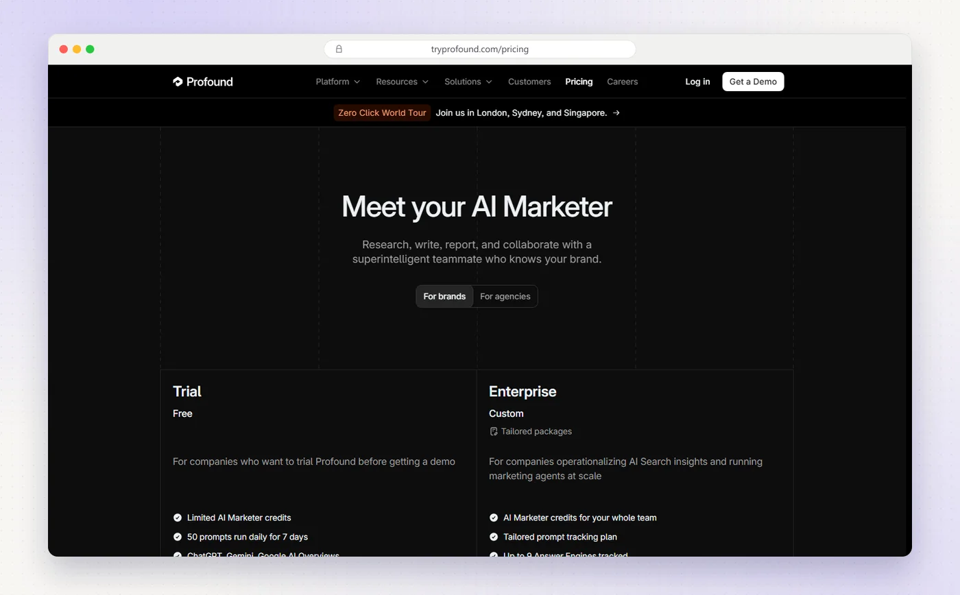Image resolution: width=960 pixels, height=595 pixels.
Task: Click the Free price label
Action: 182,413
